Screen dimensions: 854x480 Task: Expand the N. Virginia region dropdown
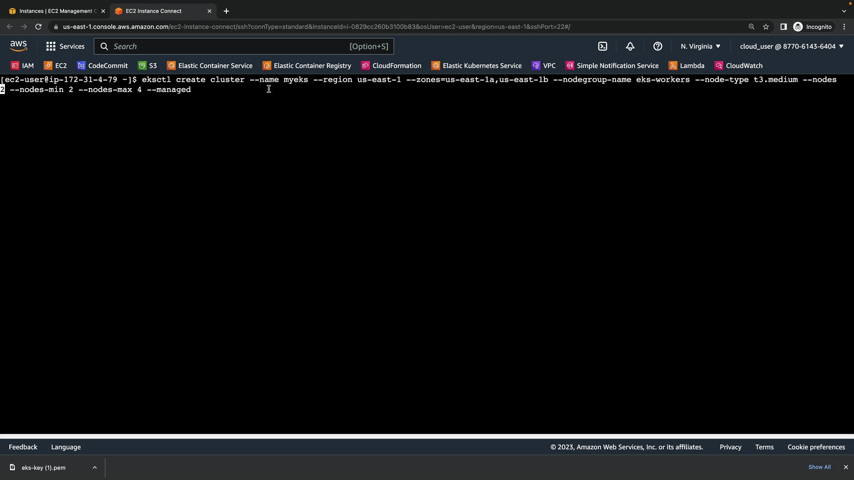coord(700,46)
